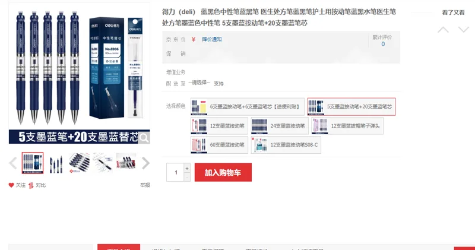Click the main product image

tap(80, 73)
